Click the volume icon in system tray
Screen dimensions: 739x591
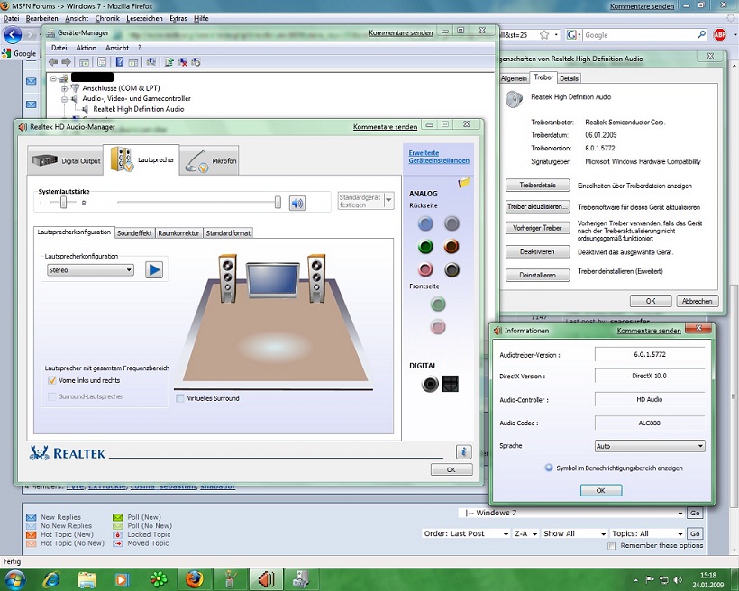(678, 579)
